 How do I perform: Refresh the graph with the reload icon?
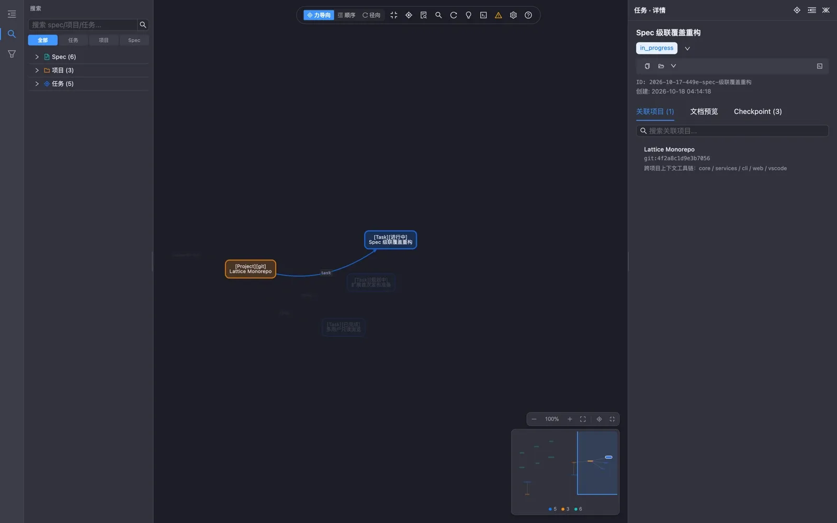(454, 15)
